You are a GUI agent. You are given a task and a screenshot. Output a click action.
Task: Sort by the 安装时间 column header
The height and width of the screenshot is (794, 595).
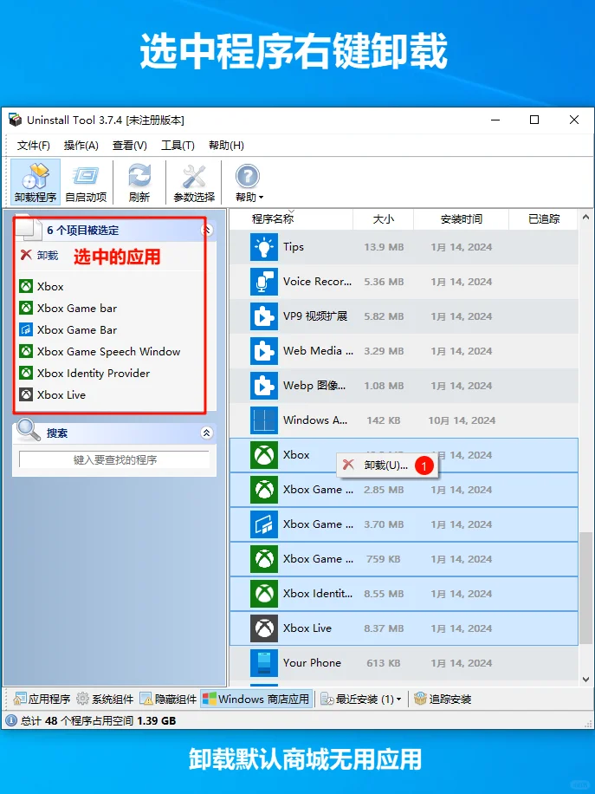click(461, 218)
